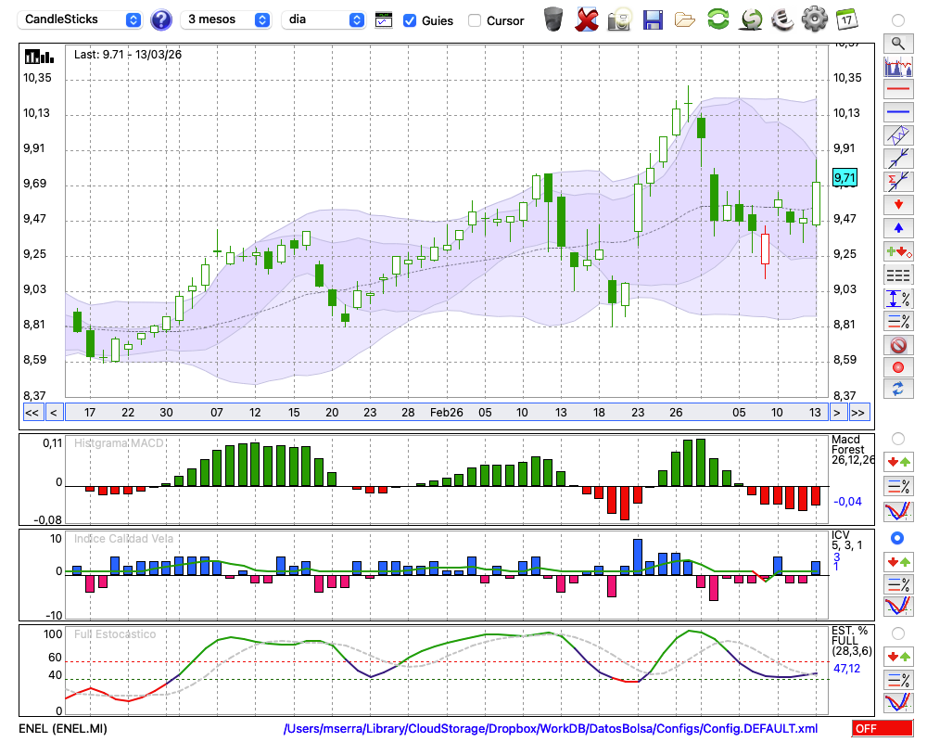Viewport: 927px width, 742px height.
Task: Expand the 3 mesos period dropdown
Action: (x=226, y=19)
